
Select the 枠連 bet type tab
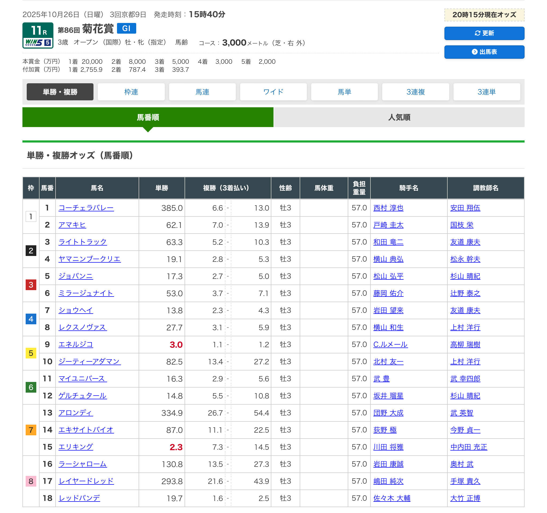[131, 92]
